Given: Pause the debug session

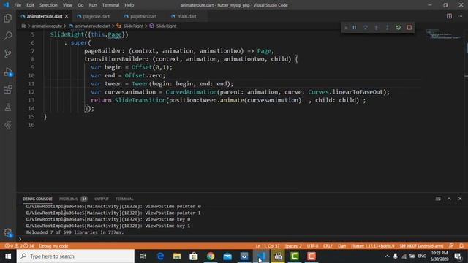Looking at the screenshot, I should [354, 28].
